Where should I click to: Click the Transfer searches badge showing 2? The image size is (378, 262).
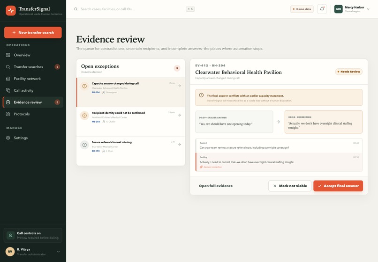[x=57, y=67]
